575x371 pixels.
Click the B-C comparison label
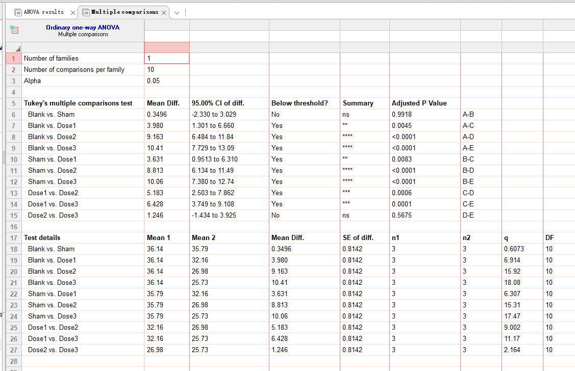pyautogui.click(x=468, y=160)
